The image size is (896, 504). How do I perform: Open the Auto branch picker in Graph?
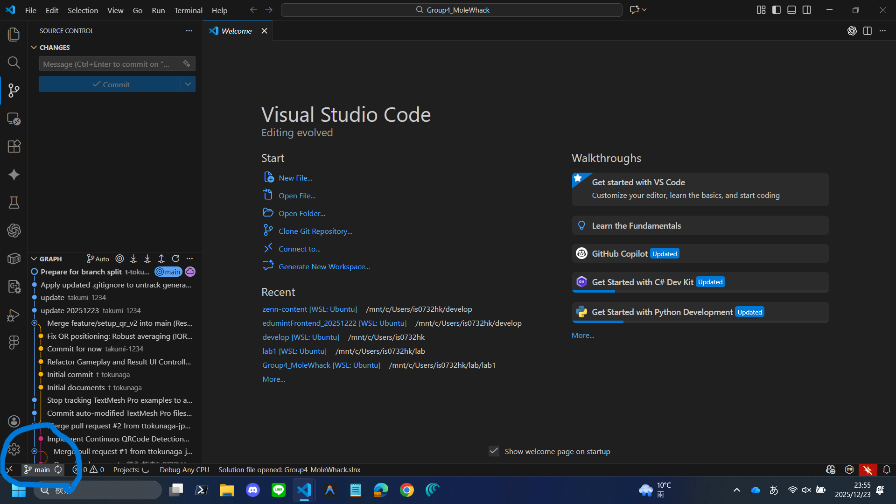click(98, 259)
